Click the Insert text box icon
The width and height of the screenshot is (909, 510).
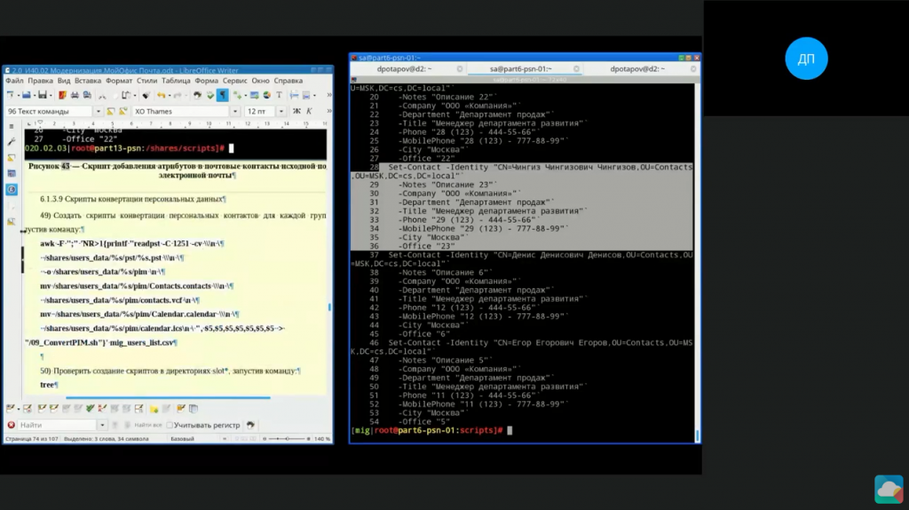coord(279,95)
